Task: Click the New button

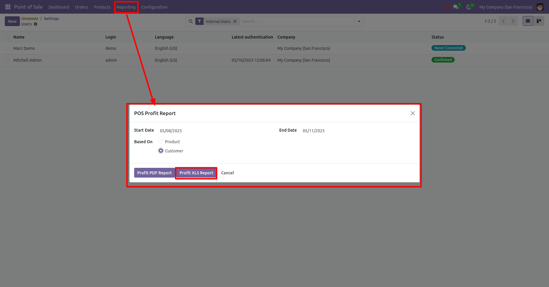Action: (12, 21)
